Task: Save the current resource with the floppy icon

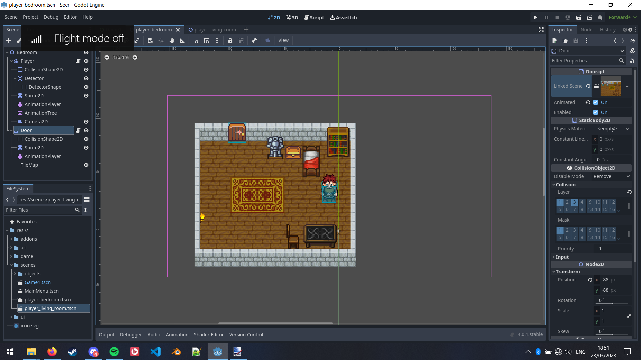Action: [x=576, y=41]
